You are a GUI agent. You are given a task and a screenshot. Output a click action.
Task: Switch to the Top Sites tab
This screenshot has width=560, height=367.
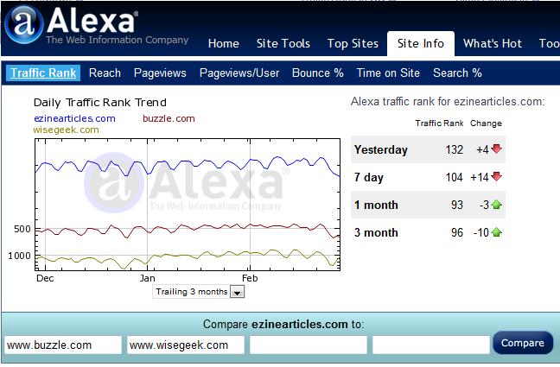click(353, 43)
